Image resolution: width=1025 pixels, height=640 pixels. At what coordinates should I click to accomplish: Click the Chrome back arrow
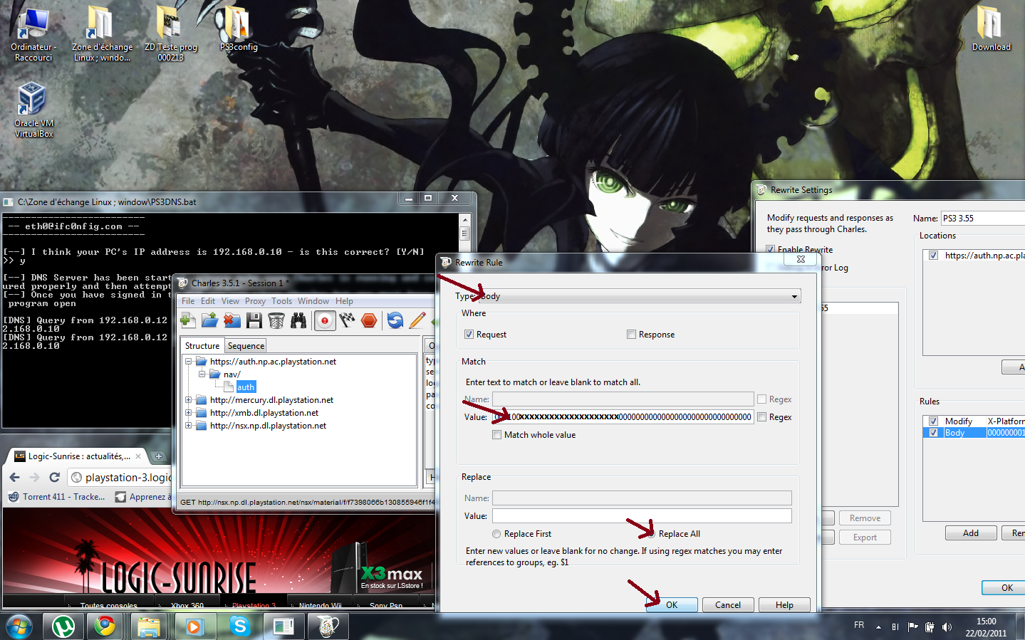coord(15,477)
